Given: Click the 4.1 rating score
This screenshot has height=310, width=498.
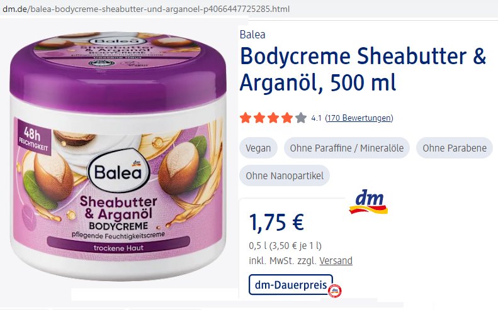Looking at the screenshot, I should (316, 118).
